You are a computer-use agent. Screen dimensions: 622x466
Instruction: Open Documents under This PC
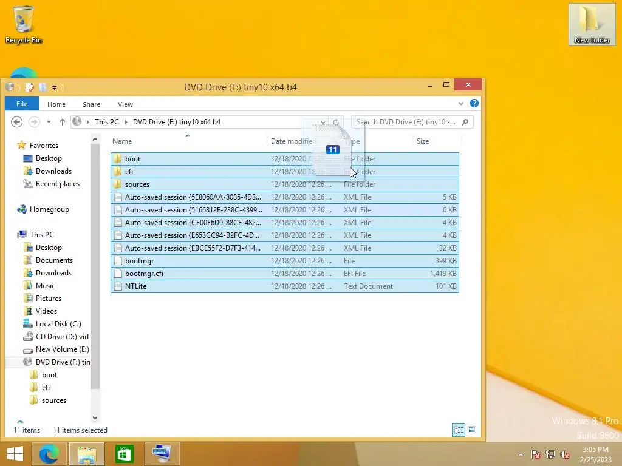[54, 260]
